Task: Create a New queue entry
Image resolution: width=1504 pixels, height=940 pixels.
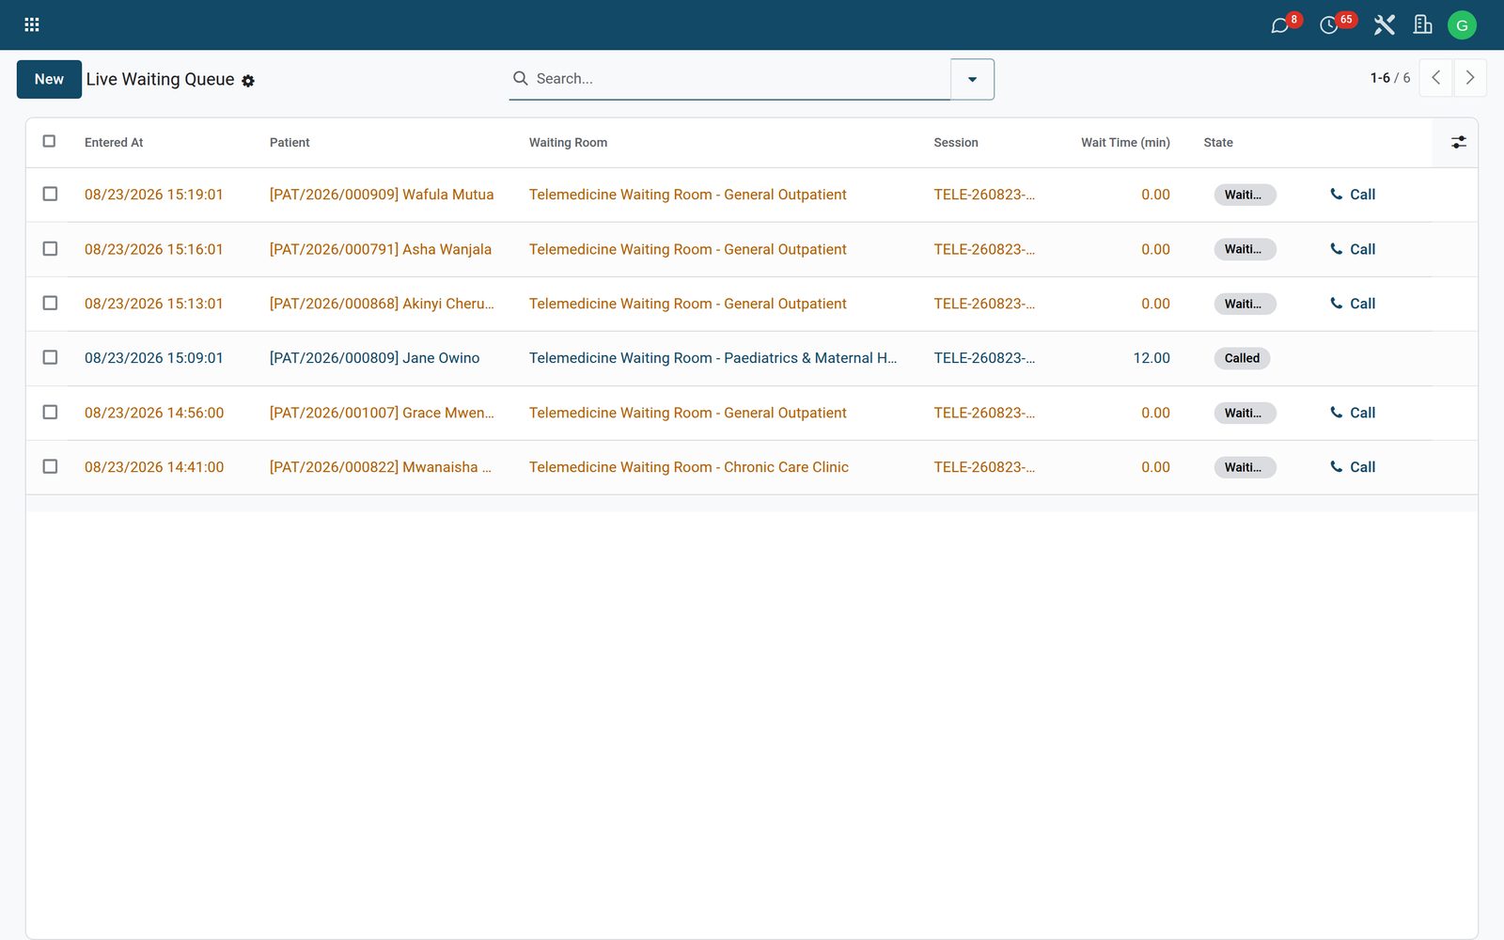Action: (49, 79)
